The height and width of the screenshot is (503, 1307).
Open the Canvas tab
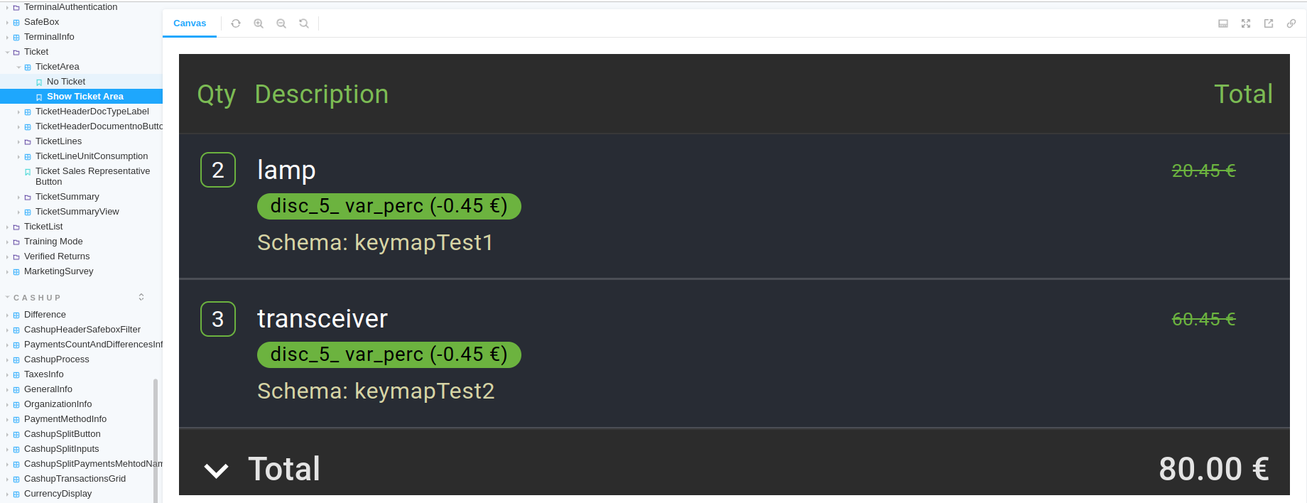click(x=190, y=23)
